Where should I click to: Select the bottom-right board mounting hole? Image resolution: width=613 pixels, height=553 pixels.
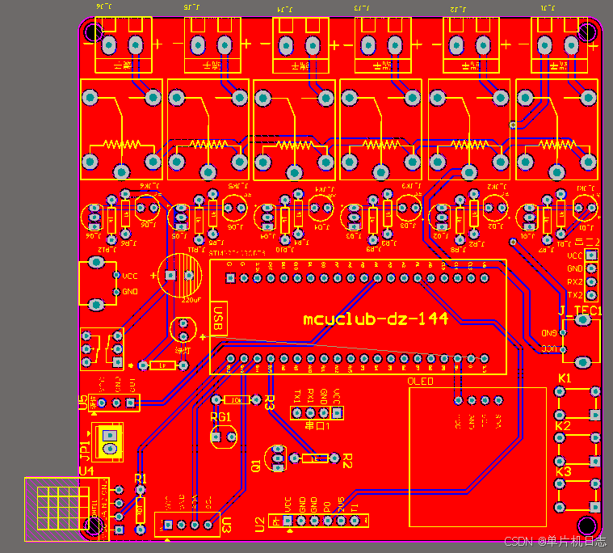tap(587, 526)
